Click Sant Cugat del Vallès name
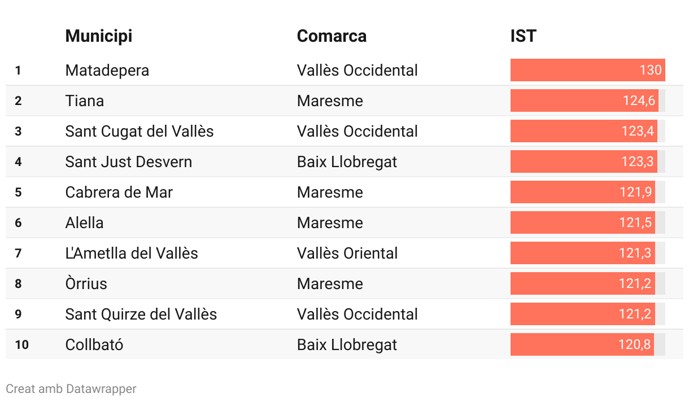Image resolution: width=689 pixels, height=402 pixels. (x=139, y=132)
